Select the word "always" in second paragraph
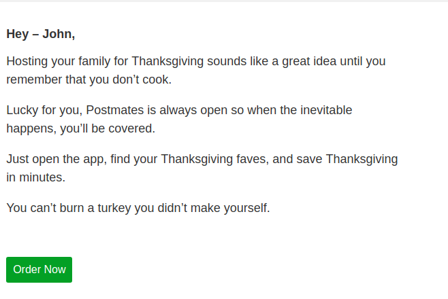 (x=185, y=110)
